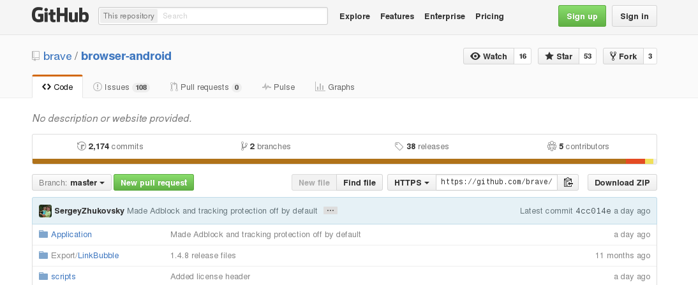Click SergeyZhukovsky's avatar thumbnail

[45, 211]
